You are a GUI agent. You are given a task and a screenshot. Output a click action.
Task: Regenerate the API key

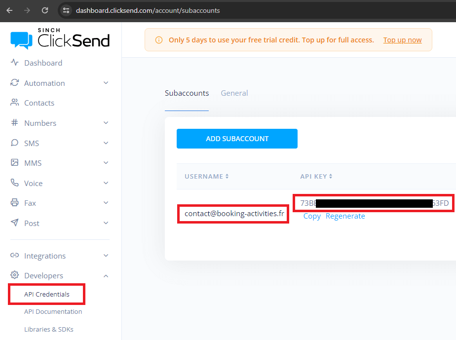pyautogui.click(x=345, y=216)
